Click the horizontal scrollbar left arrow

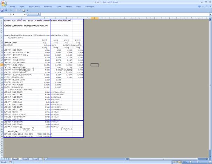pos(128,159)
